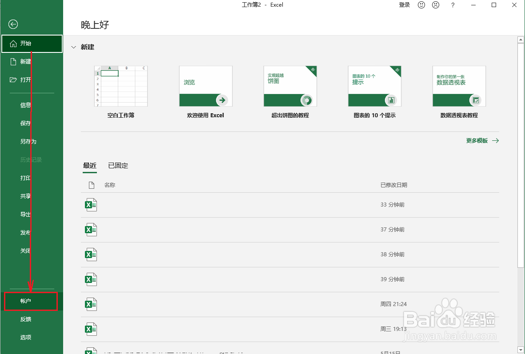525x354 pixels.
Task: Maximize the Excel window
Action: click(494, 5)
